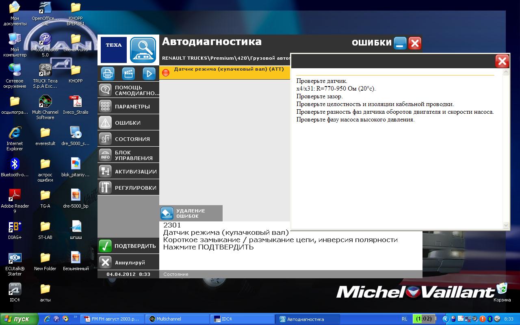Open ПОМОЩЬ САМОДИАГНО... menu item

tap(128, 90)
